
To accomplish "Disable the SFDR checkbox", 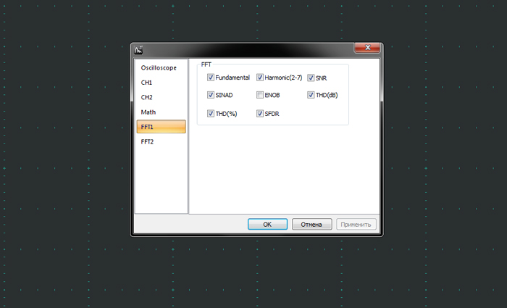I will pyautogui.click(x=260, y=114).
